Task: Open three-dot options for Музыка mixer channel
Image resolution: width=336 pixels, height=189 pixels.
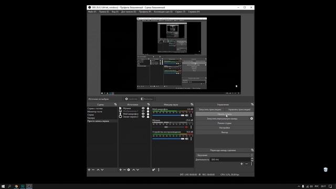Action: (191, 127)
